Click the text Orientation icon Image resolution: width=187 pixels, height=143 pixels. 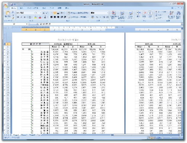coord(62,13)
